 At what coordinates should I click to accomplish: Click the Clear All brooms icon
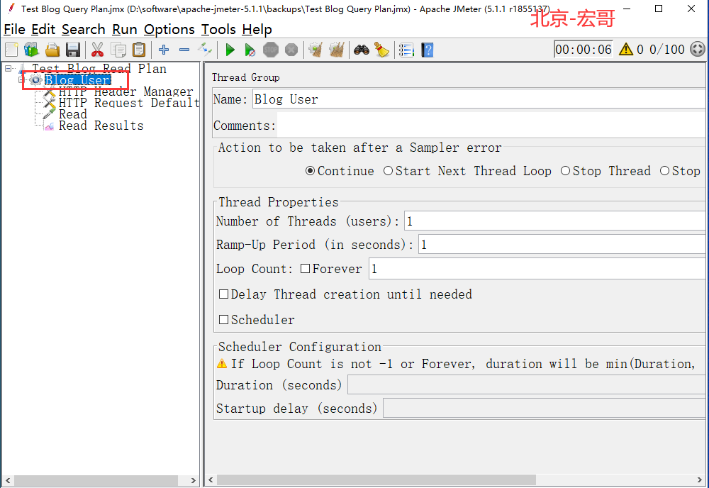point(337,50)
